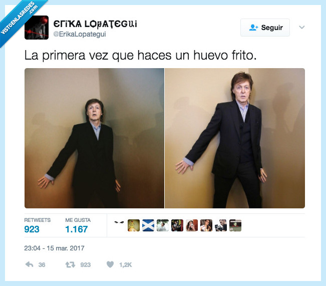Click the Scottish flag liker avatar

[x=148, y=225]
